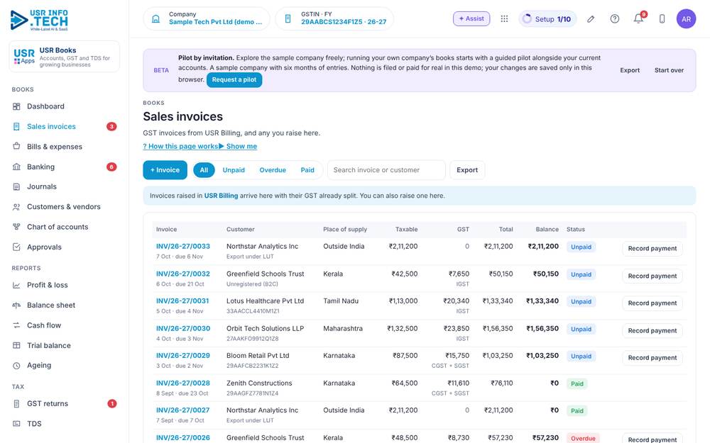Click the Overdue badge on INV/26-27/0026
The width and height of the screenshot is (710, 443).
[583, 439]
